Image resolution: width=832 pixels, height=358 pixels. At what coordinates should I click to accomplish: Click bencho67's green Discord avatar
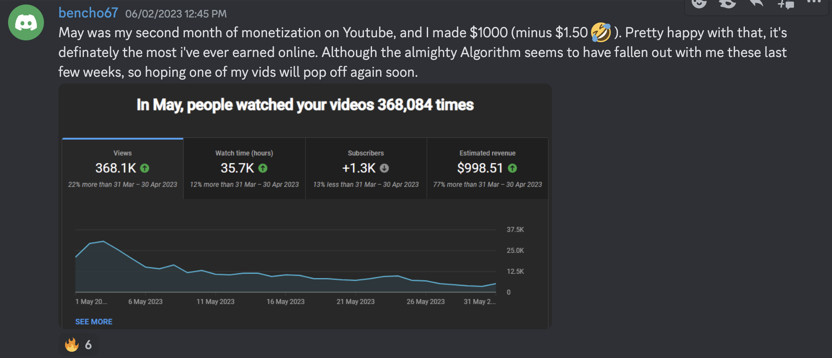click(26, 22)
